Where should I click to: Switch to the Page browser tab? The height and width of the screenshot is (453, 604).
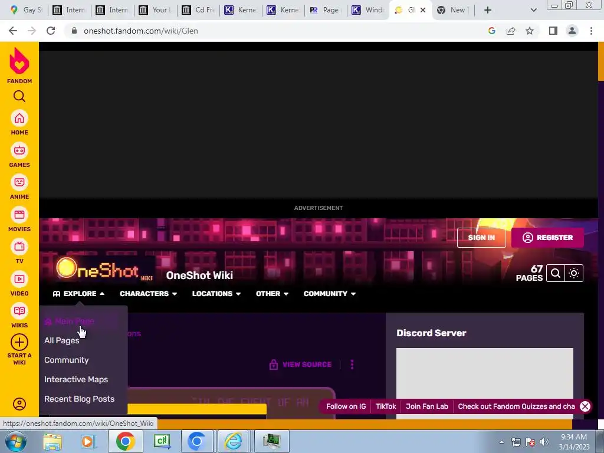coord(326,10)
